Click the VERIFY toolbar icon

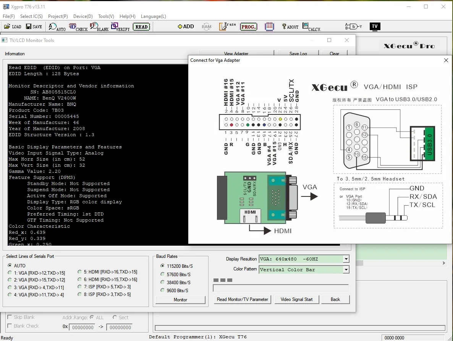click(120, 27)
